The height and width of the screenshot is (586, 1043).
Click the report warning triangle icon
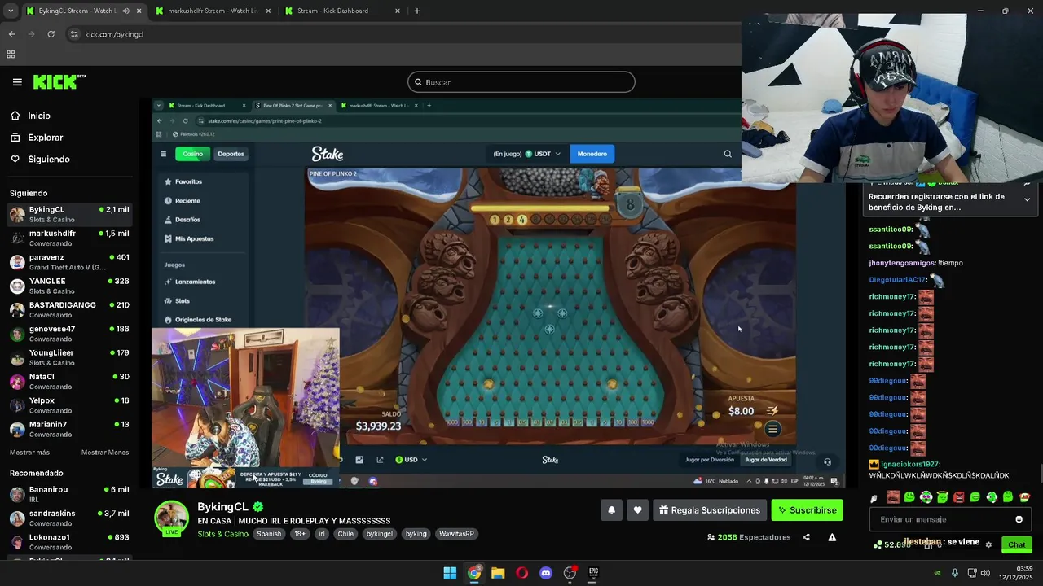pos(832,537)
